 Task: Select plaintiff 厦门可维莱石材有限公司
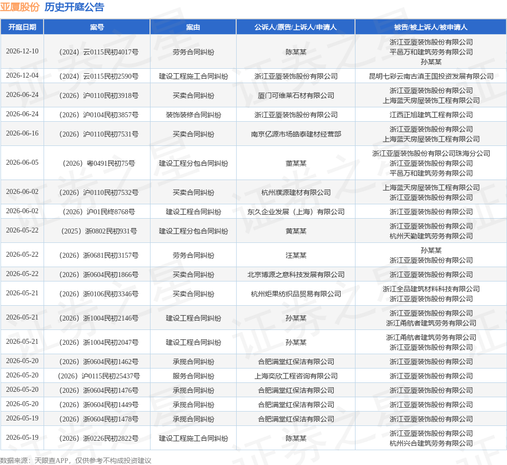tap(296, 95)
